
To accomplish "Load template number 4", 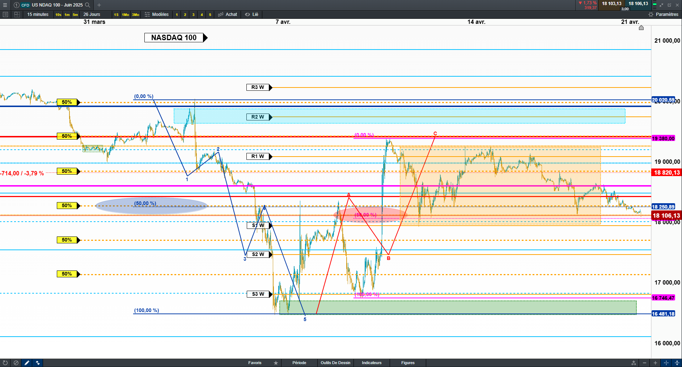I will tap(202, 15).
